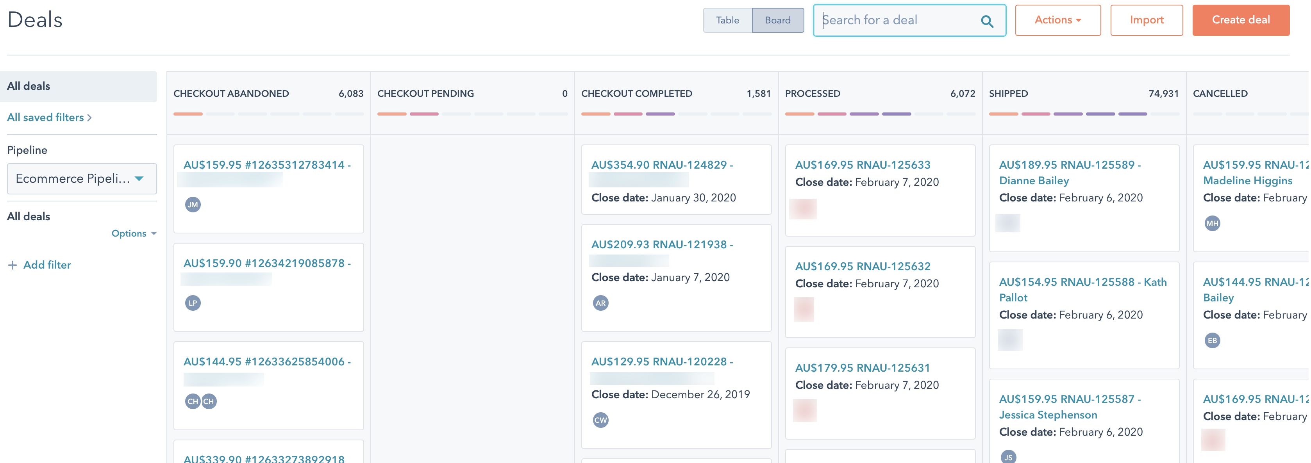This screenshot has height=463, width=1311.
Task: Click the JS owner avatar
Action: click(x=1008, y=457)
